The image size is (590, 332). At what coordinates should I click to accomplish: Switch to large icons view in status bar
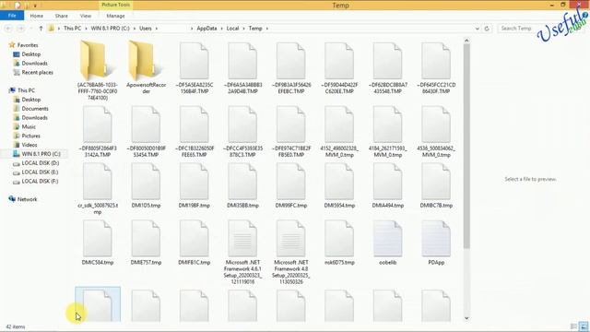pyautogui.click(x=584, y=326)
